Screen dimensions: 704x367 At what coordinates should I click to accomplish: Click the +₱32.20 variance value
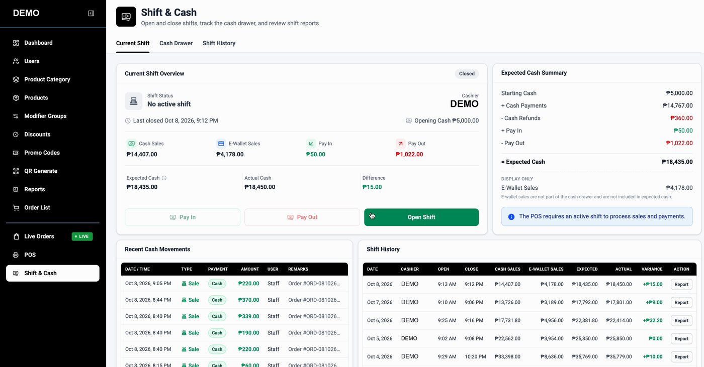pyautogui.click(x=652, y=320)
